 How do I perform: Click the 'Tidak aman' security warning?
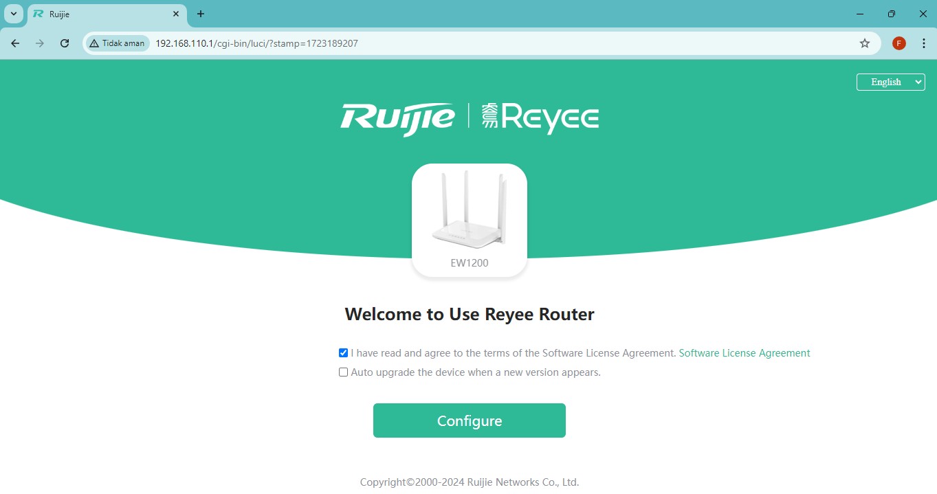[118, 43]
